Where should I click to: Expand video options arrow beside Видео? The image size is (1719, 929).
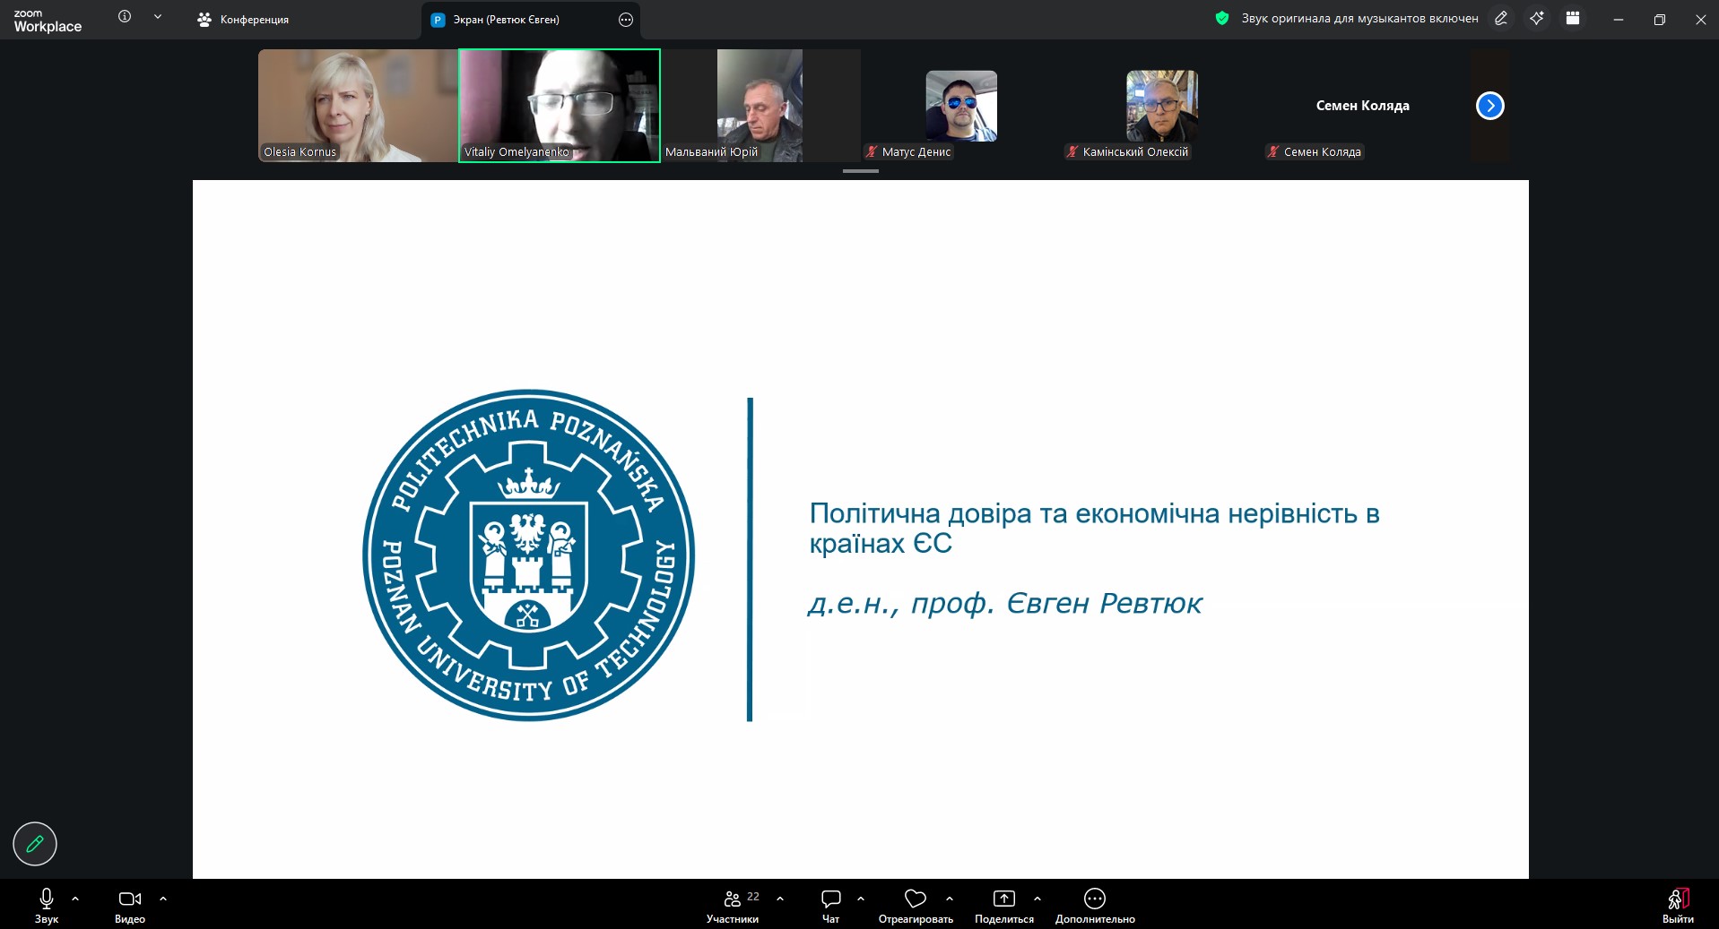point(163,898)
